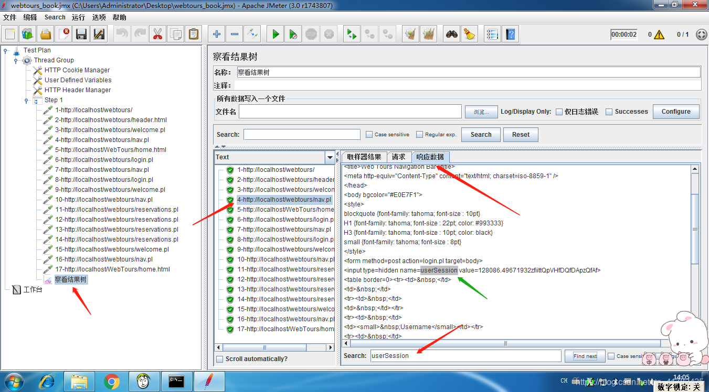The image size is (709, 392).
Task: Focus the 名称 name input field
Action: coord(469,72)
